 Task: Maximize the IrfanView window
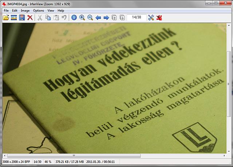pyautogui.click(x=216, y=3)
